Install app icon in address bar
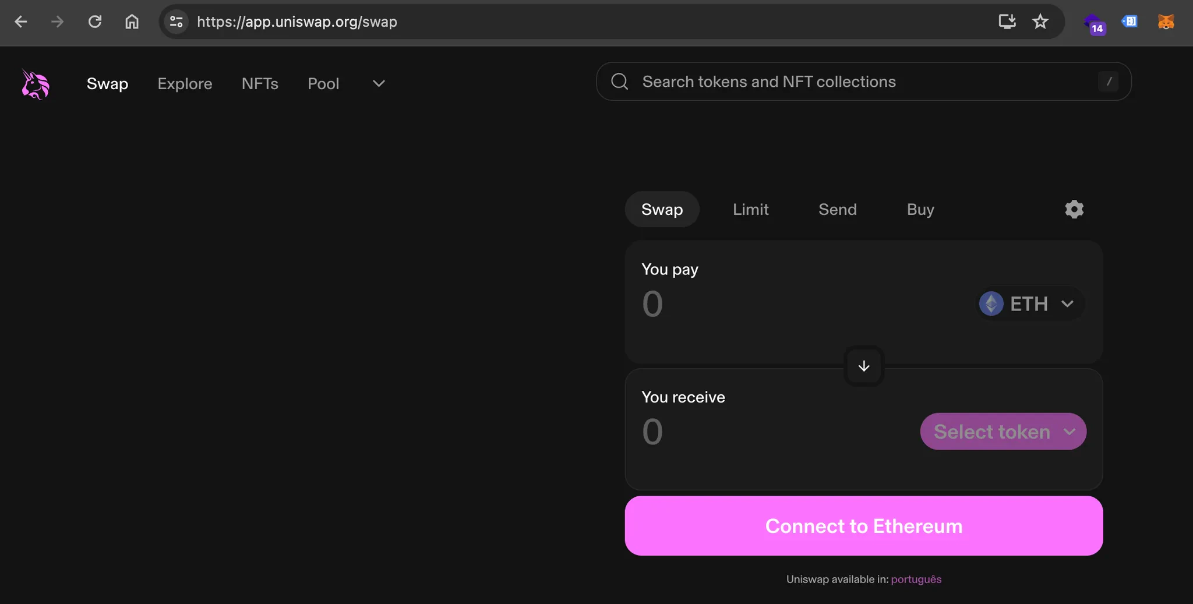Image resolution: width=1193 pixels, height=604 pixels. (1007, 22)
